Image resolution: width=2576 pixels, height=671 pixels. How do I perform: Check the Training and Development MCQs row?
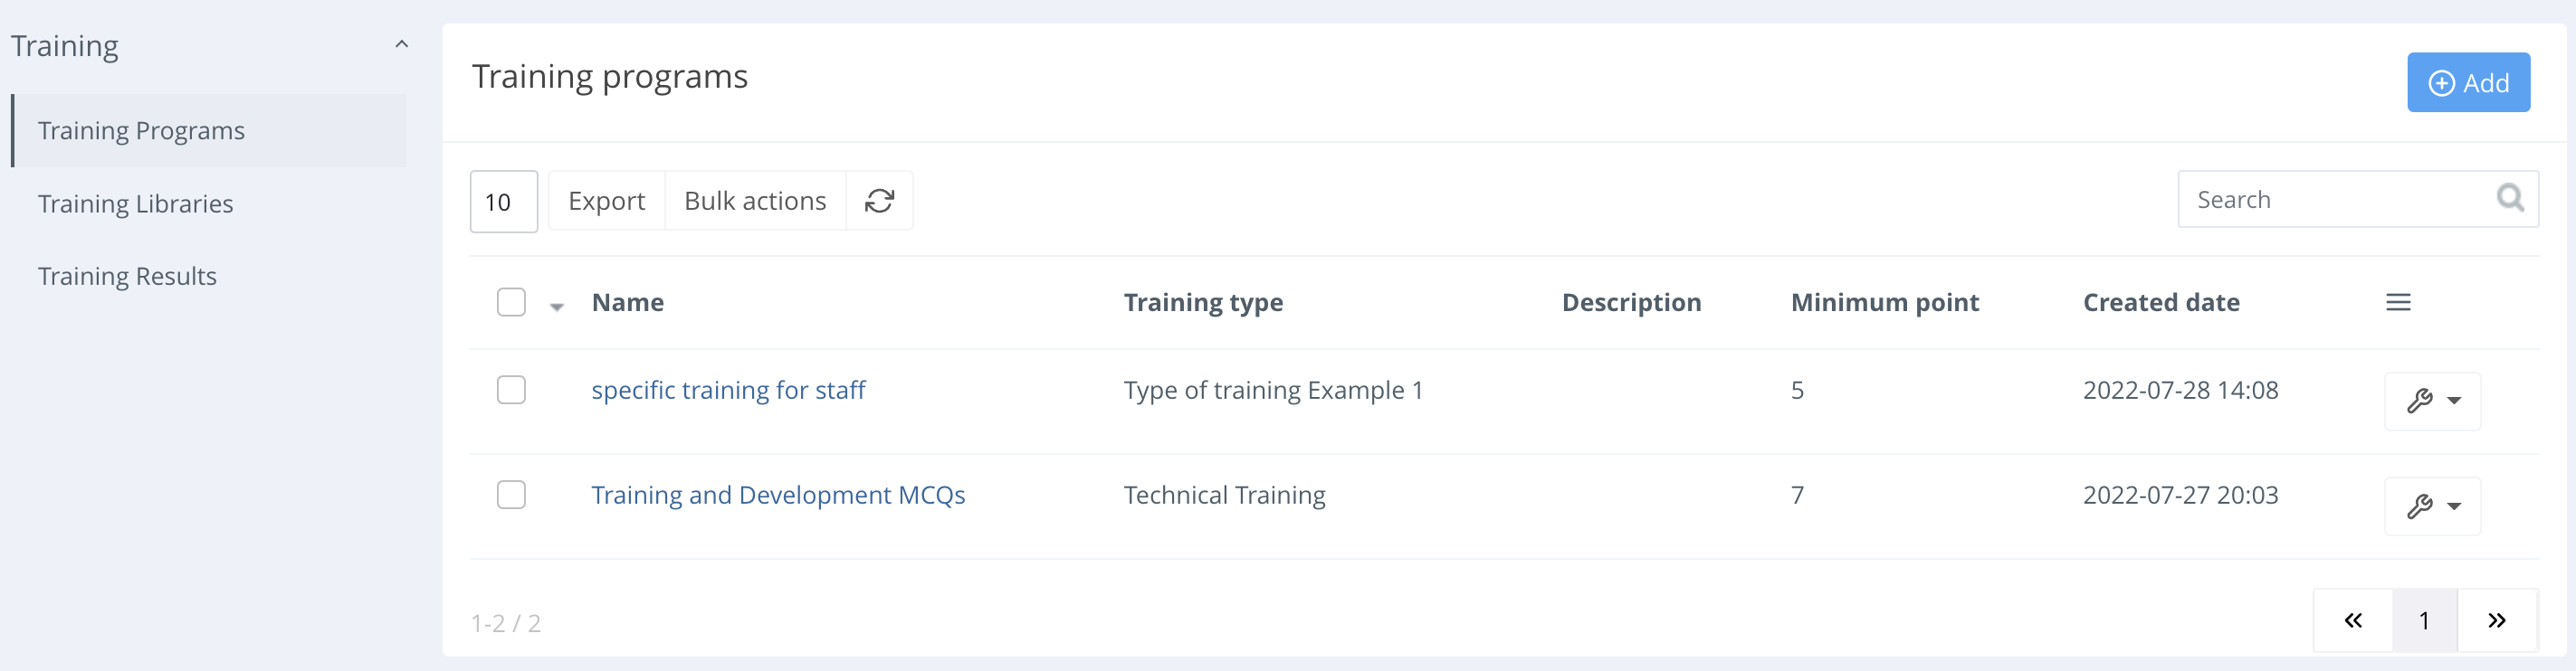click(x=511, y=496)
